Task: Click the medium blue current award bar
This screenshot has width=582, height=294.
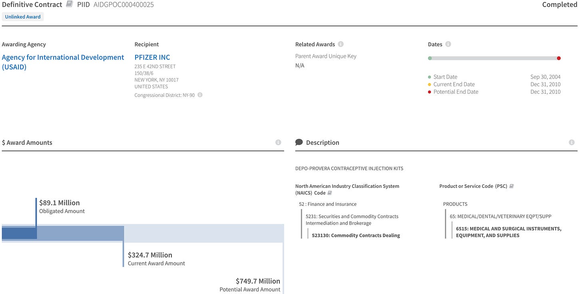Action: click(80, 233)
